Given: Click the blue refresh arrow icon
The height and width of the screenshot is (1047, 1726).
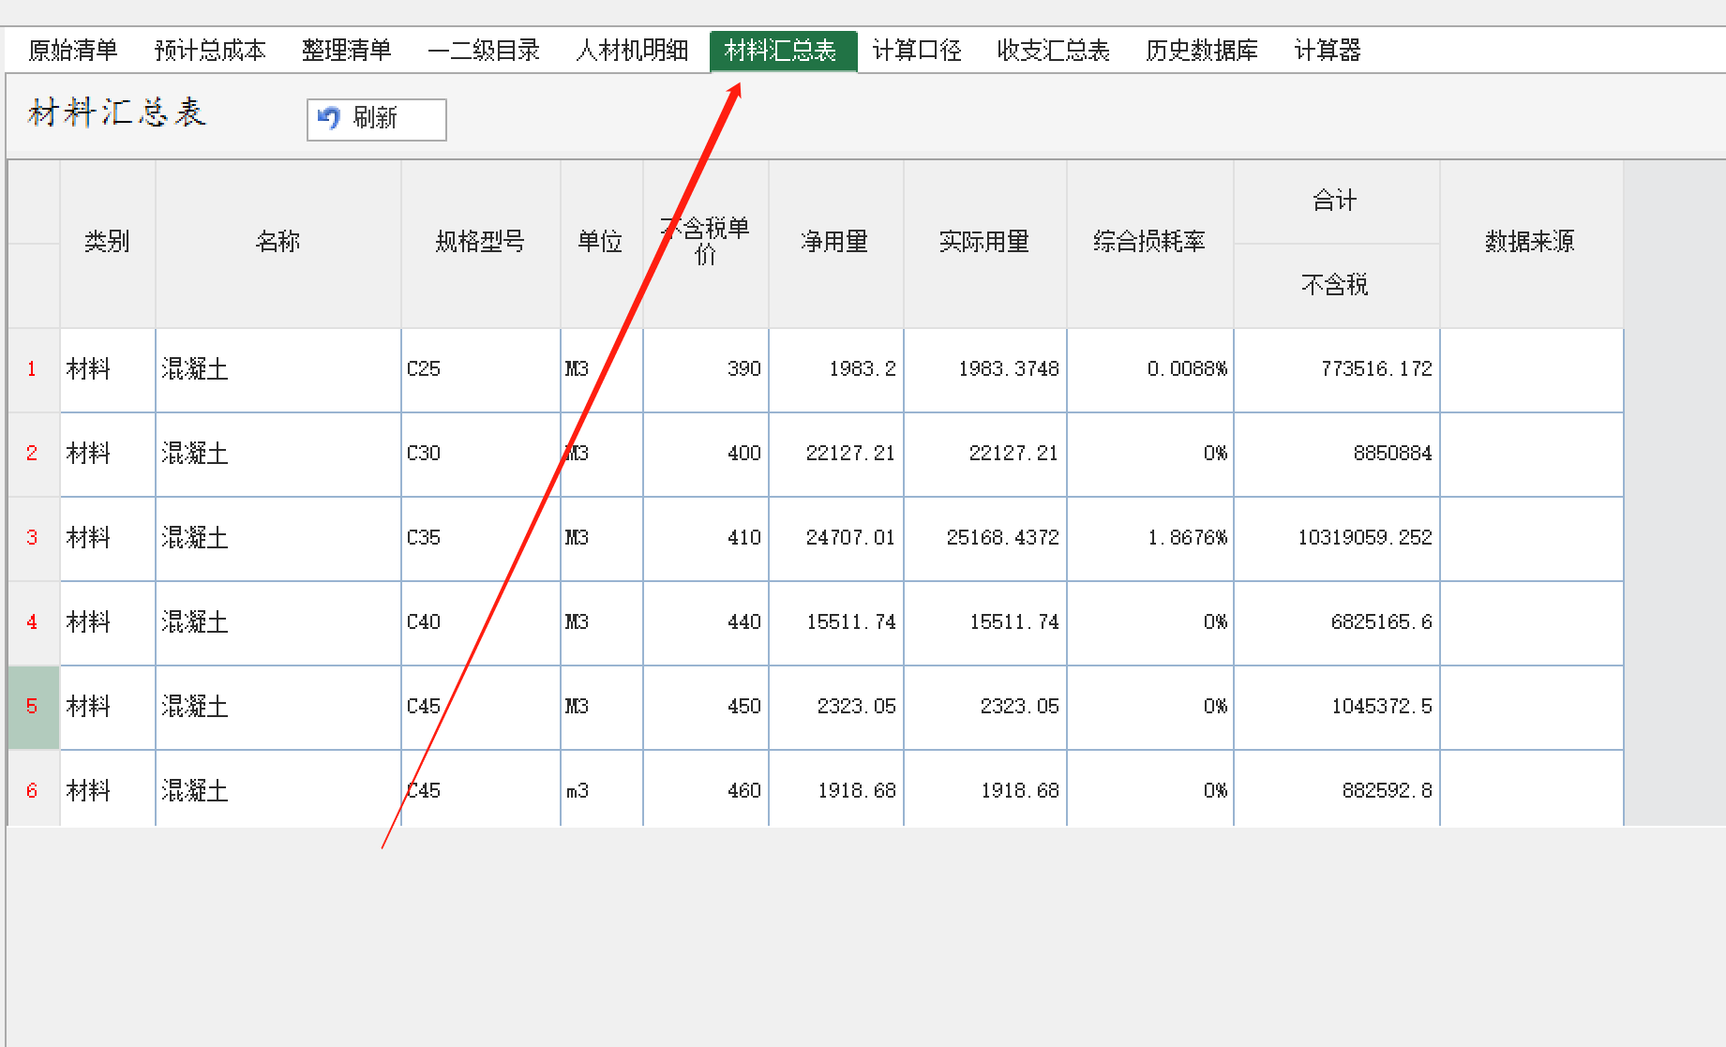Looking at the screenshot, I should point(328,119).
